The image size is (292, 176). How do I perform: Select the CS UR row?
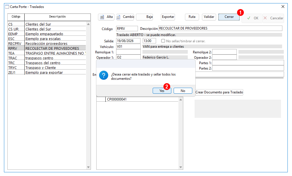[47, 29]
